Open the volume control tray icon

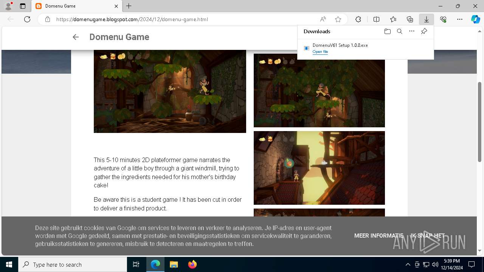coord(435,264)
